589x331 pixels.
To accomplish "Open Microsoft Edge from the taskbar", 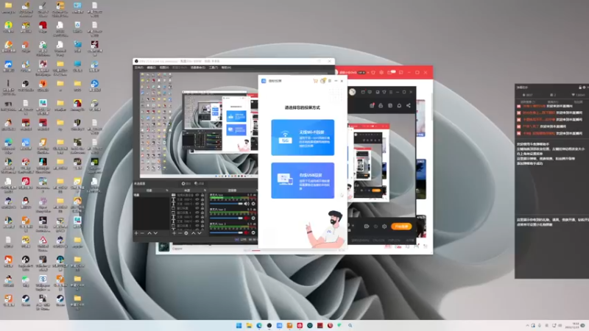I will 259,325.
